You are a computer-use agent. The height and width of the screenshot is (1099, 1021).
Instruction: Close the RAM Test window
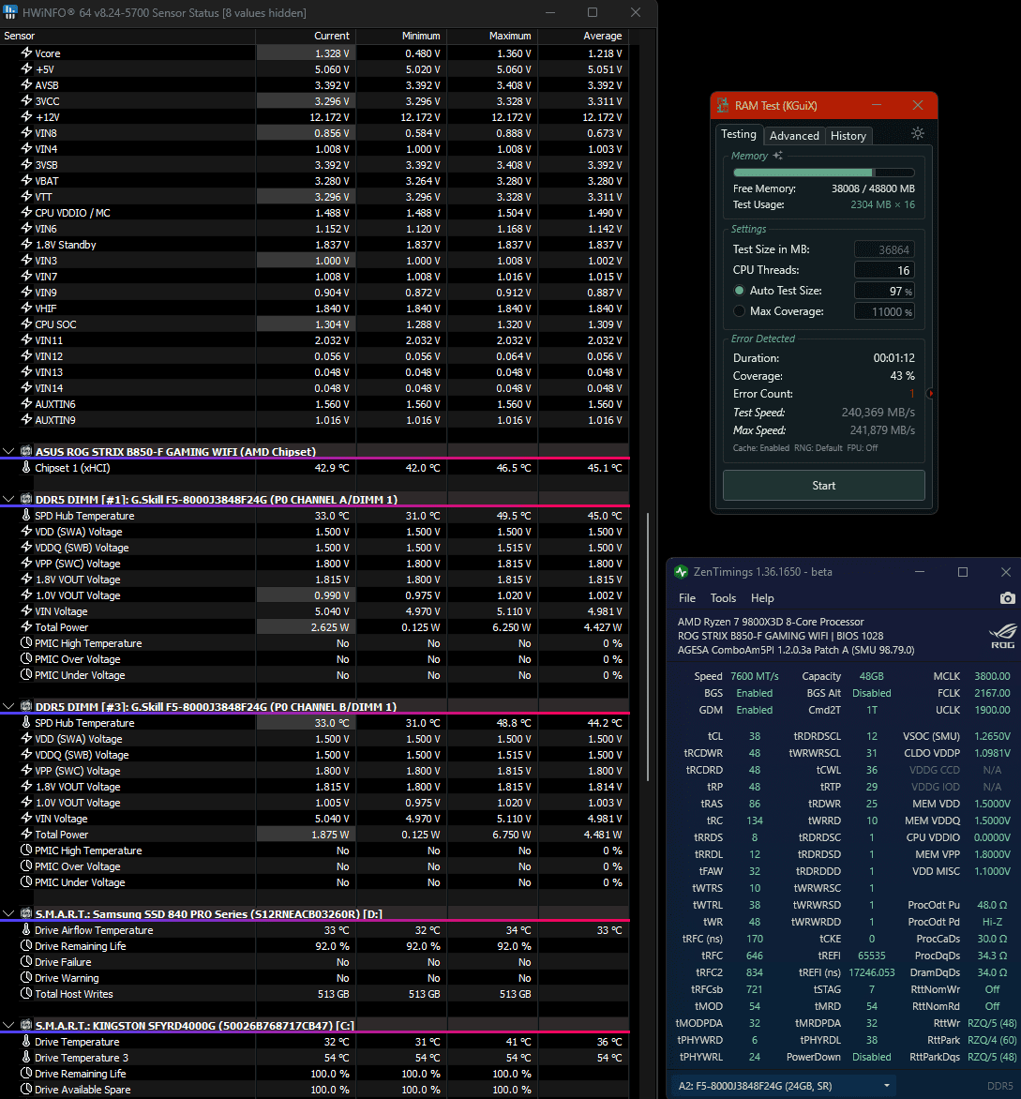tap(918, 105)
